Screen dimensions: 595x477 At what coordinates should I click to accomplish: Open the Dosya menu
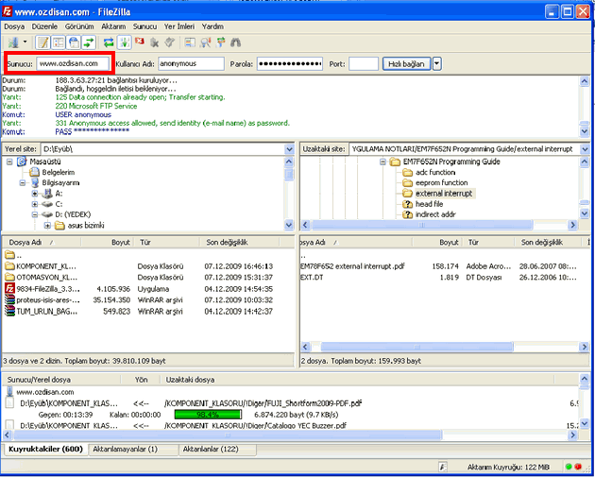click(x=14, y=26)
